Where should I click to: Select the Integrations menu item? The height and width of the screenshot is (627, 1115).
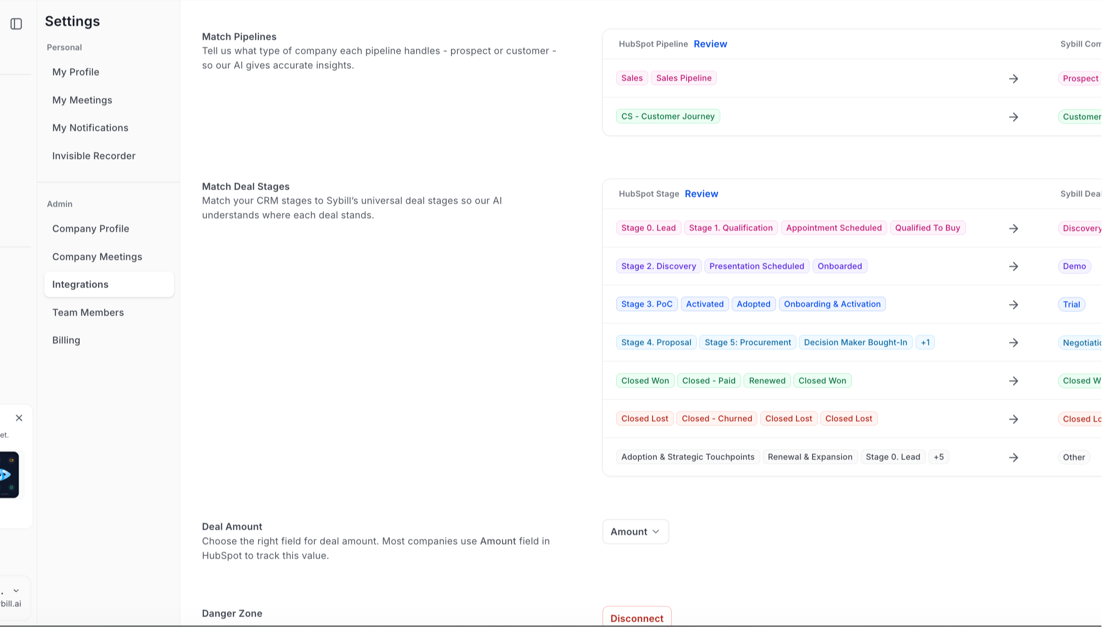[x=109, y=284]
